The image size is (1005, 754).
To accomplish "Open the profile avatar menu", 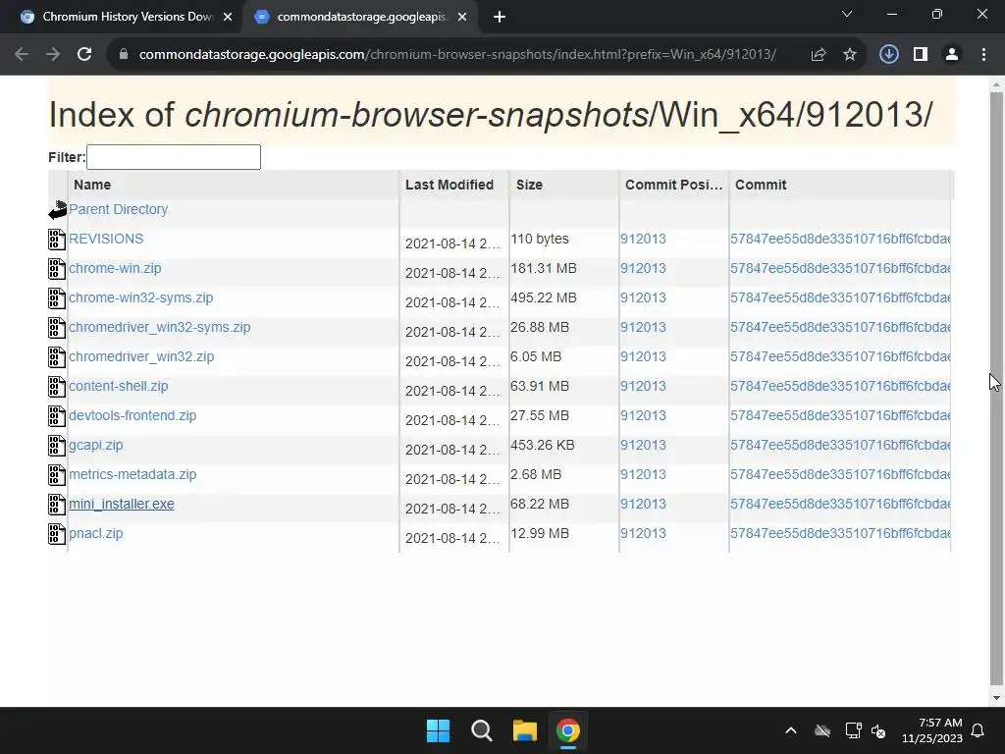I will 952,55.
